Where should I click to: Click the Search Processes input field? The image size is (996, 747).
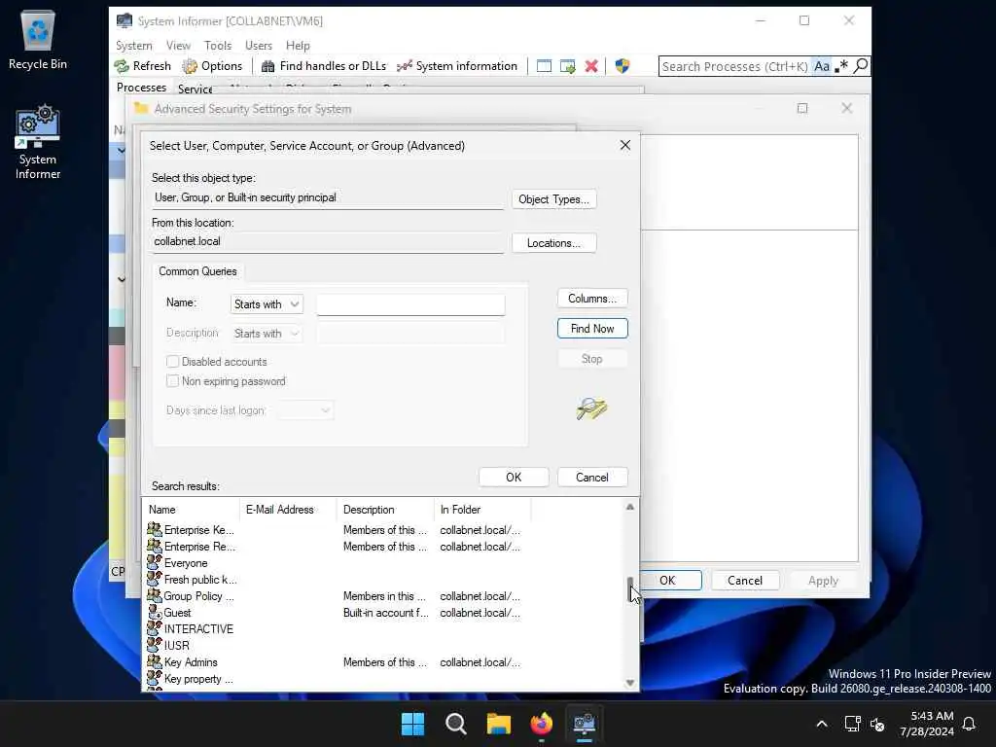click(x=735, y=66)
